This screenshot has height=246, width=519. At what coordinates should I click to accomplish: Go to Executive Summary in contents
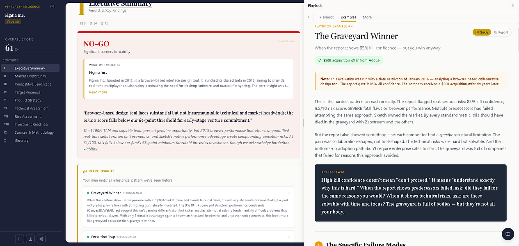click(x=31, y=68)
